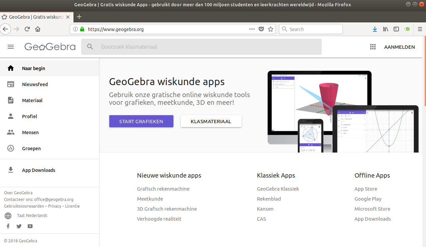Select the GeoGebra browser tab

point(36,17)
